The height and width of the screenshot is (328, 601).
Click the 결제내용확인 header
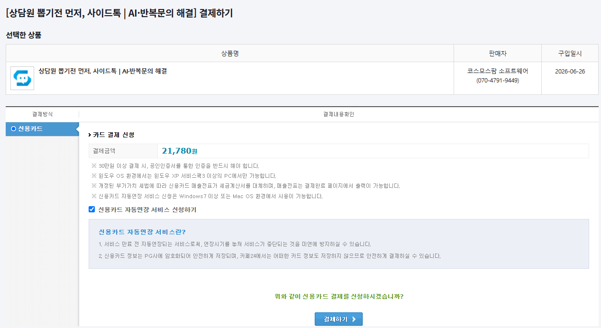point(338,114)
